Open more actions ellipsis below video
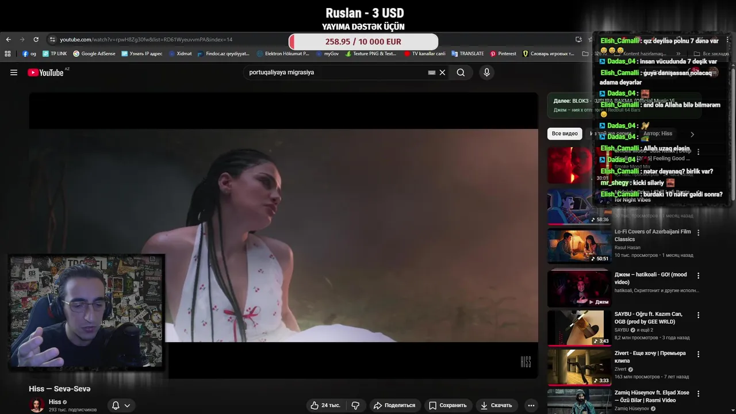 [531, 405]
